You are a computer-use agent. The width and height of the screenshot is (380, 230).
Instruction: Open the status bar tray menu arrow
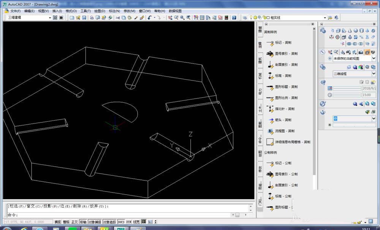[365, 222]
